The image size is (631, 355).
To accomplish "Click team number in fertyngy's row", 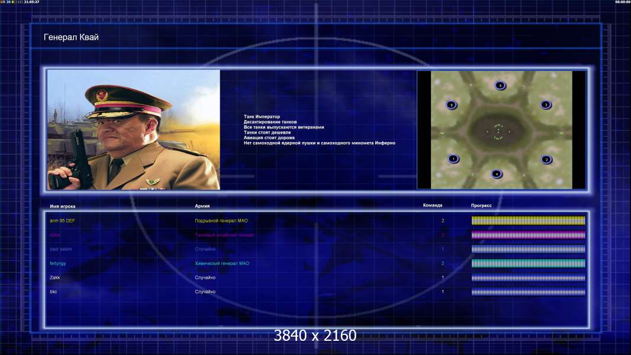I will 443,263.
